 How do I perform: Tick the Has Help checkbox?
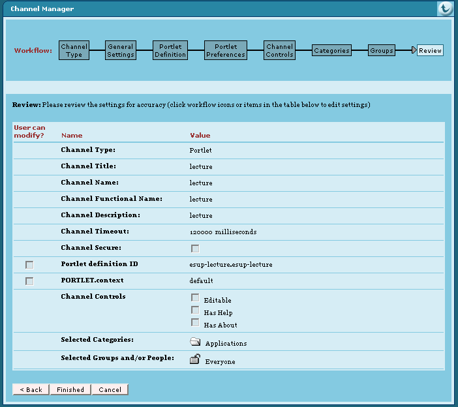tap(195, 310)
